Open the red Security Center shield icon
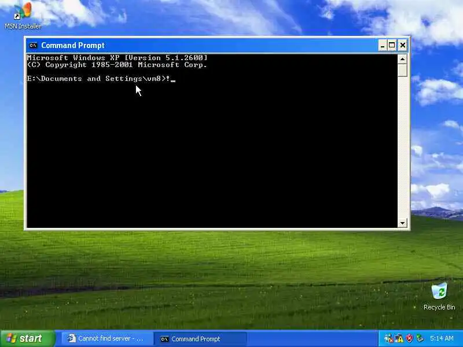Image resolution: width=463 pixels, height=347 pixels. pyautogui.click(x=409, y=338)
